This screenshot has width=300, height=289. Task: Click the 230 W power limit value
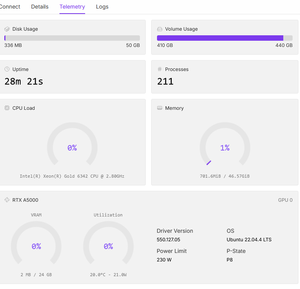pos(164,260)
